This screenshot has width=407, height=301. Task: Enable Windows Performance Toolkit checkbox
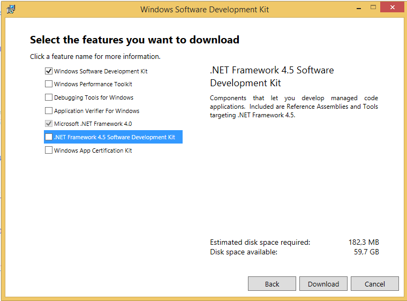[49, 84]
